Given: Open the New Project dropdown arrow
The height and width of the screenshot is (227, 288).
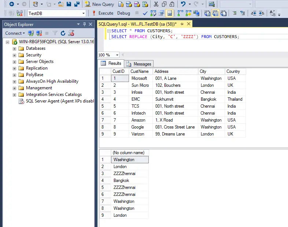Looking at the screenshot, I should [42, 4].
